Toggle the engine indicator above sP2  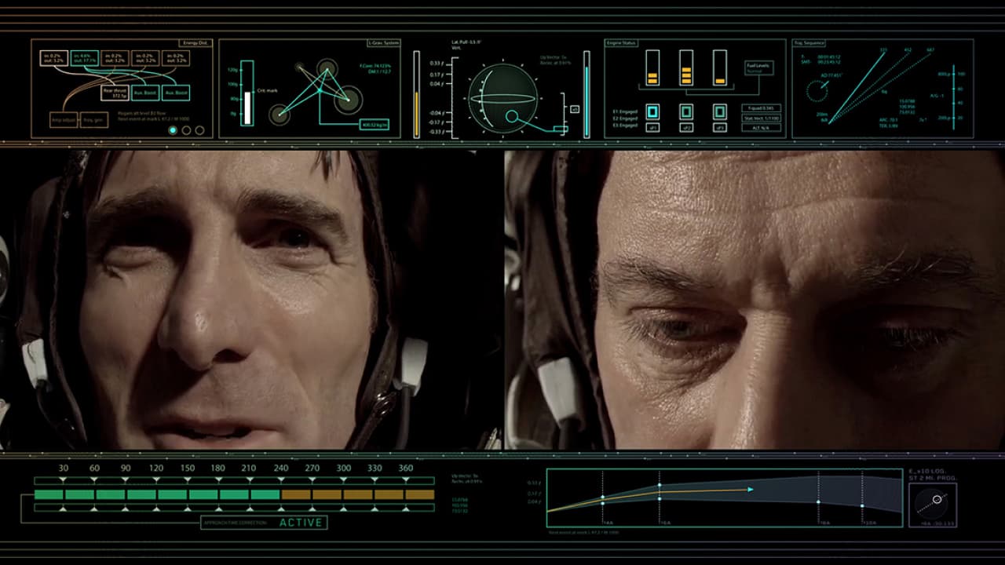click(x=686, y=111)
